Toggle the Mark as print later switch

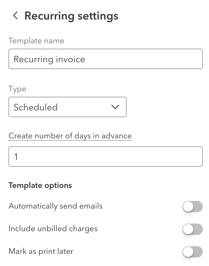click(193, 252)
